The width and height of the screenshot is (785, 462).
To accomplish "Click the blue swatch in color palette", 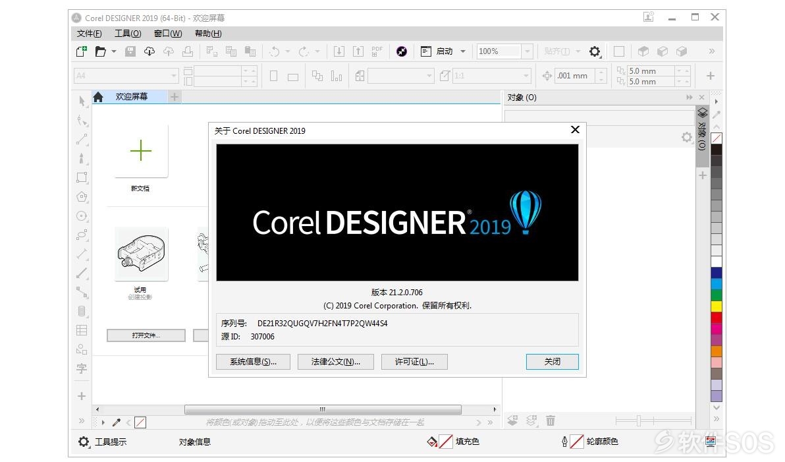I will click(717, 272).
